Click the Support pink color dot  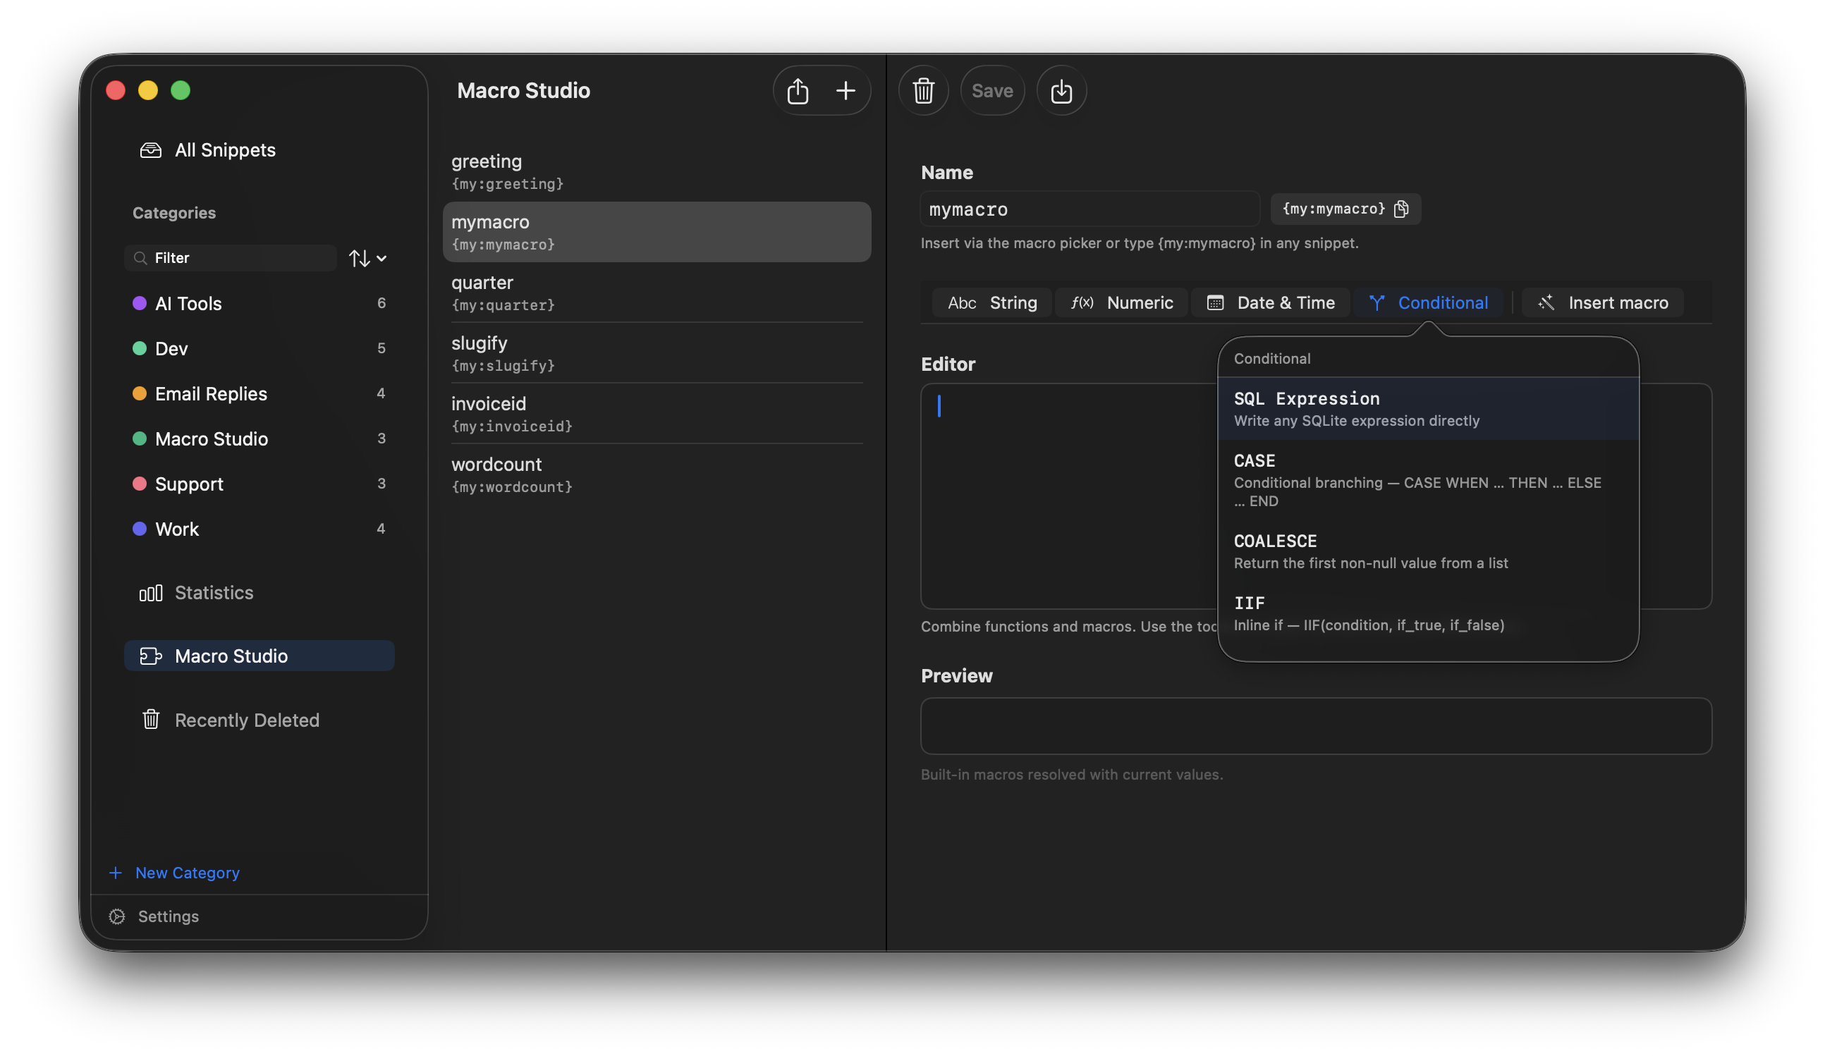tap(140, 484)
